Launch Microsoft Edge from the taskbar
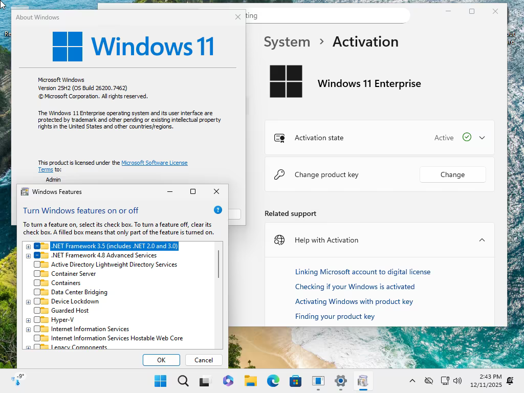The height and width of the screenshot is (393, 524). coord(273,381)
